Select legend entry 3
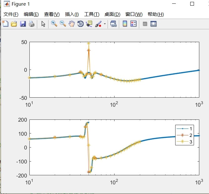This screenshot has width=209, height=194. 184,142
